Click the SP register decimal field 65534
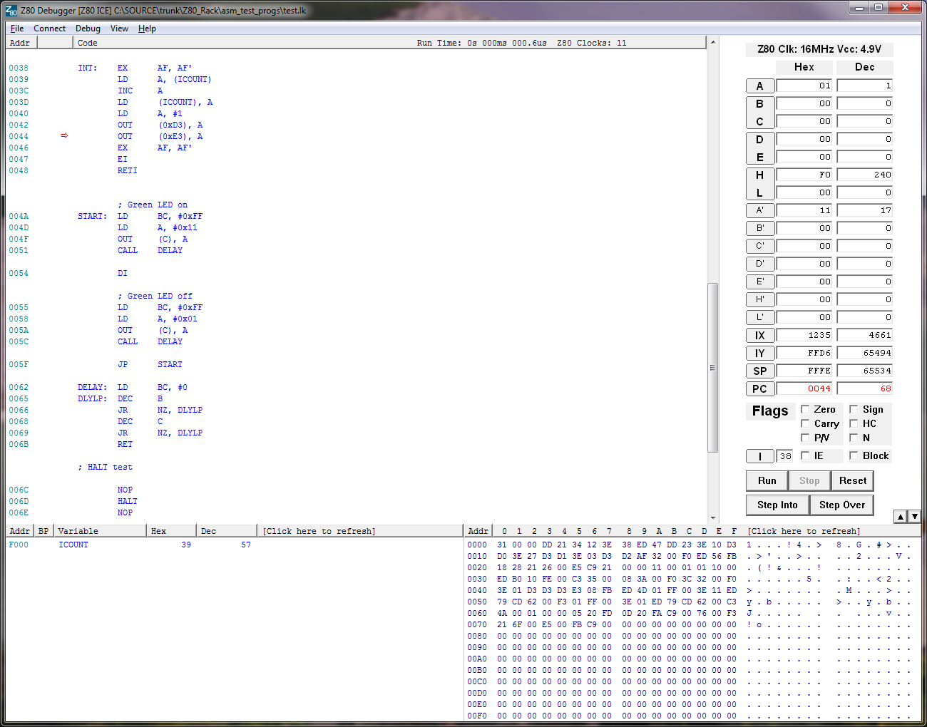 click(865, 371)
